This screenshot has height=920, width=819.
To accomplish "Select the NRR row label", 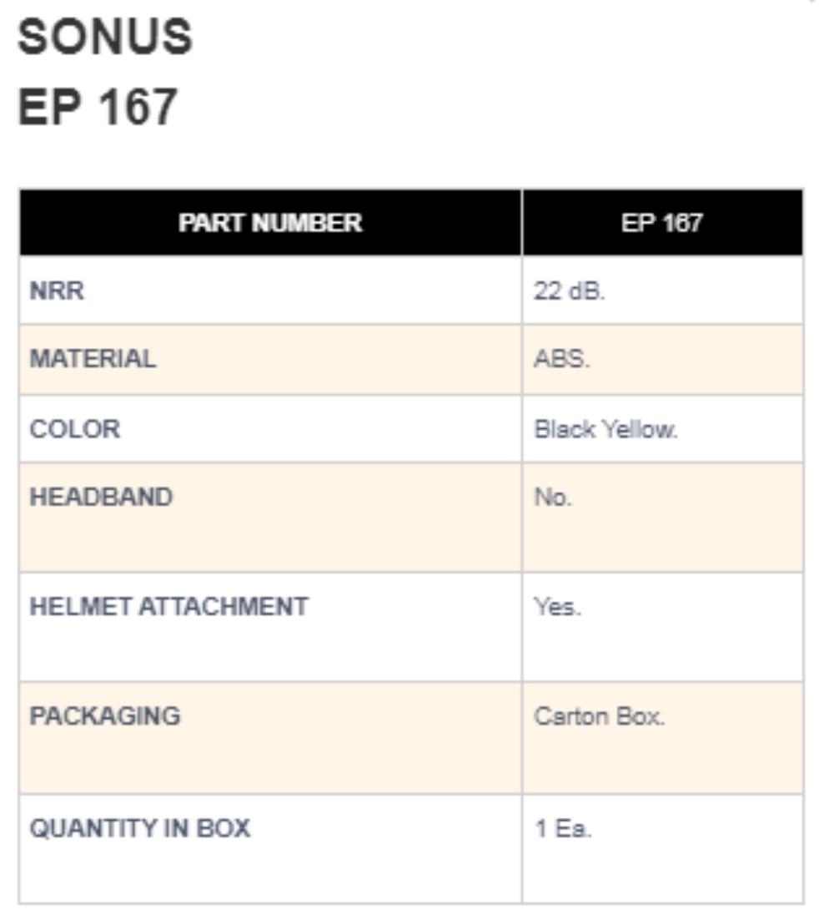I will 57,291.
